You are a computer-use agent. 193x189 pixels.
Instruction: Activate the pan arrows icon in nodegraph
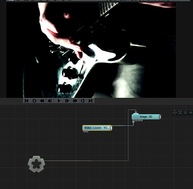[x=175, y=112]
